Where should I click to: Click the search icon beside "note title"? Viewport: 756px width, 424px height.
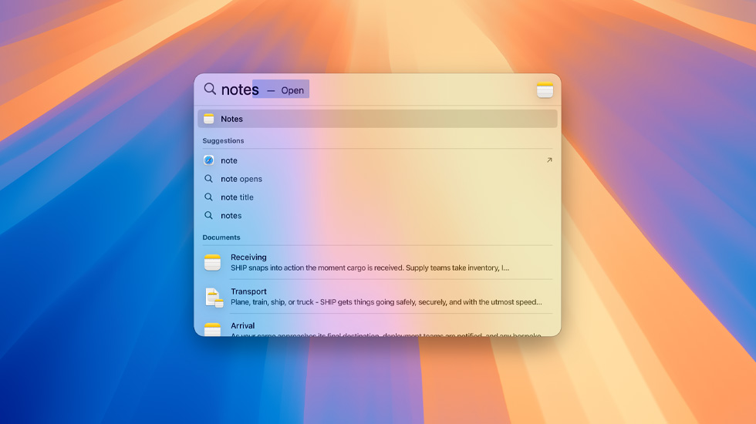pos(208,197)
